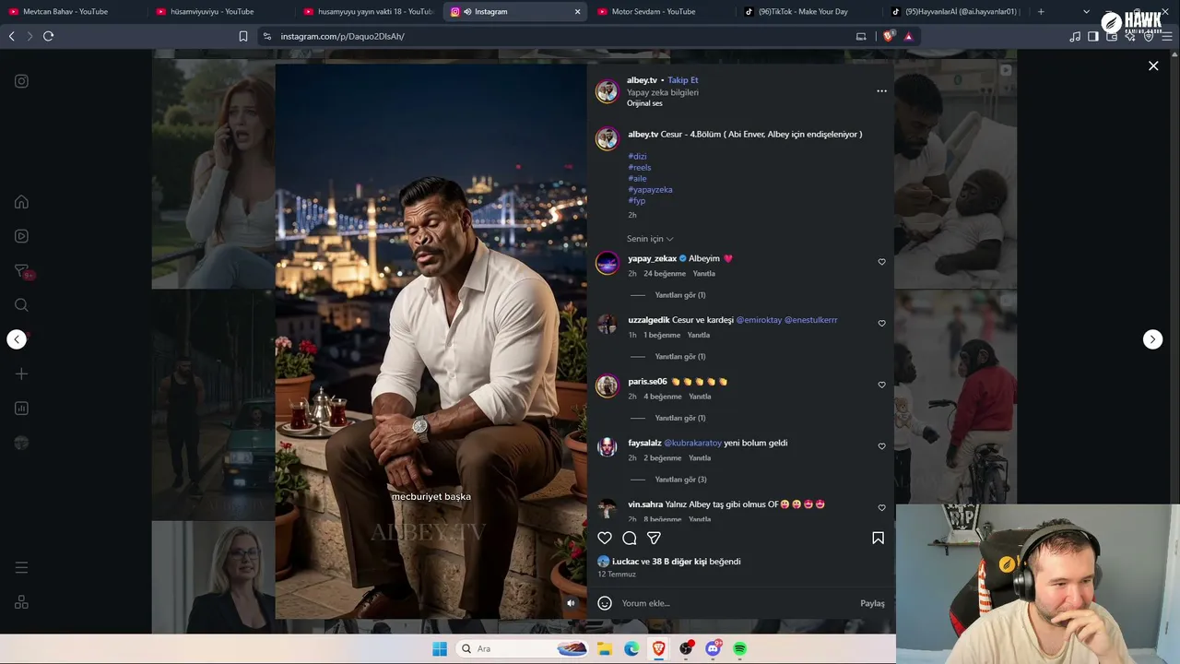The image size is (1180, 664).
Task: Open Reels from the Instagram sidebar
Action: 21,236
